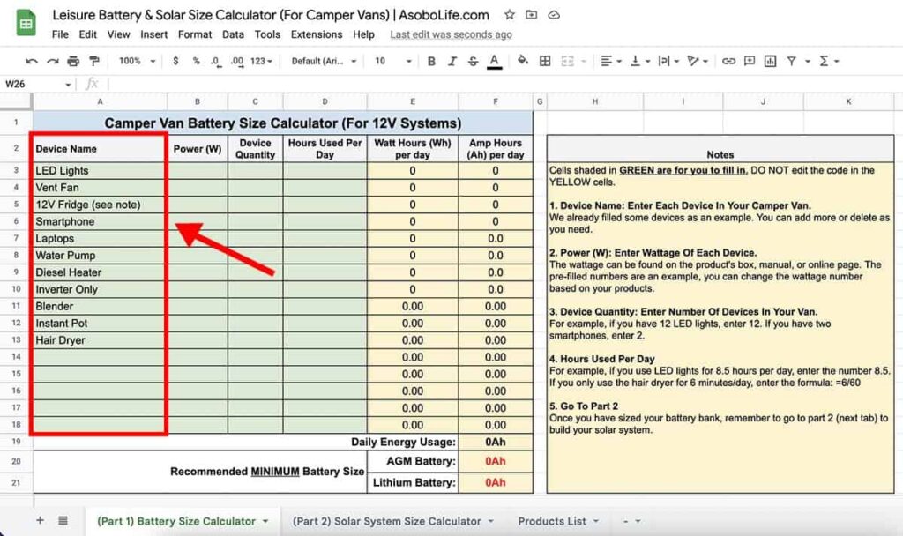Increase decimal places

coord(236,61)
